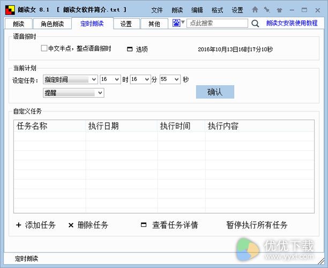The width and height of the screenshot is (328, 268).
Task: Open the 朗读 menu in title bar
Action: click(x=177, y=10)
